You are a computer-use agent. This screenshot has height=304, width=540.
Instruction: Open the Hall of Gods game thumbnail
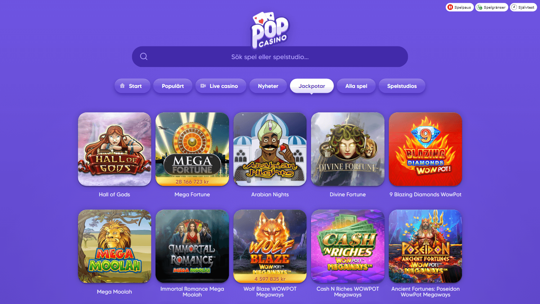(114, 149)
